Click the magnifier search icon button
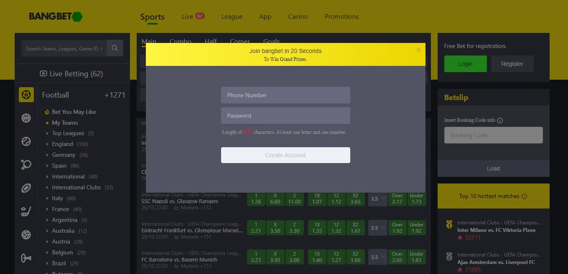This screenshot has width=568, height=274. [115, 48]
